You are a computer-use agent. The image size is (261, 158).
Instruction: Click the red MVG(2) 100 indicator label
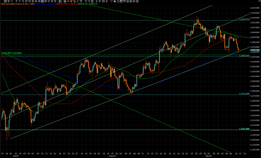tap(66, 4)
